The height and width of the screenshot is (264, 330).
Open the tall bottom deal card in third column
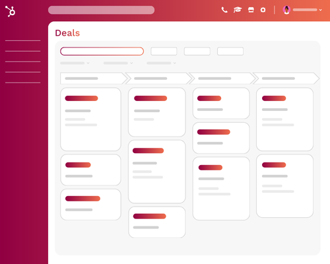[221, 189]
